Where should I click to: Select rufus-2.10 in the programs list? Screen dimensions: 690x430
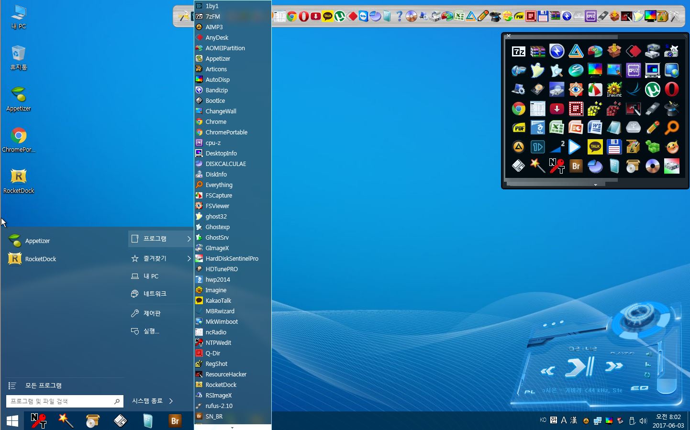(x=233, y=406)
